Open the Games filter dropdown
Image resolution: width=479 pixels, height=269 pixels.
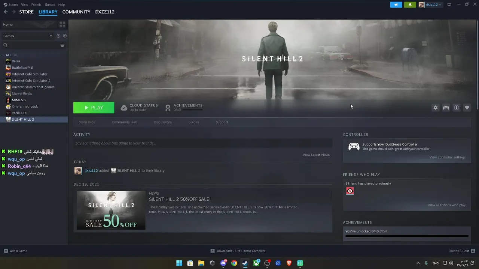coord(28,36)
